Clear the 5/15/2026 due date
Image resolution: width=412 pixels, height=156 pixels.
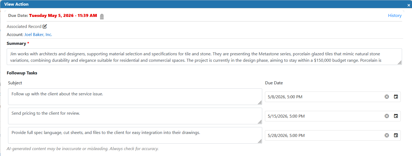pos(387,116)
